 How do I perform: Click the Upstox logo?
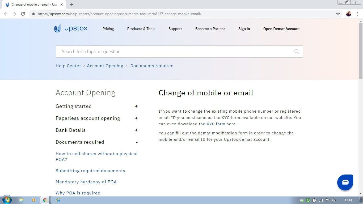(71, 28)
